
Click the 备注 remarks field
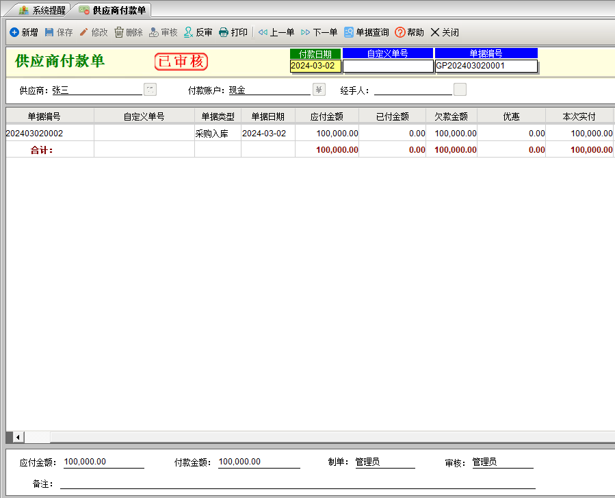tap(298, 484)
